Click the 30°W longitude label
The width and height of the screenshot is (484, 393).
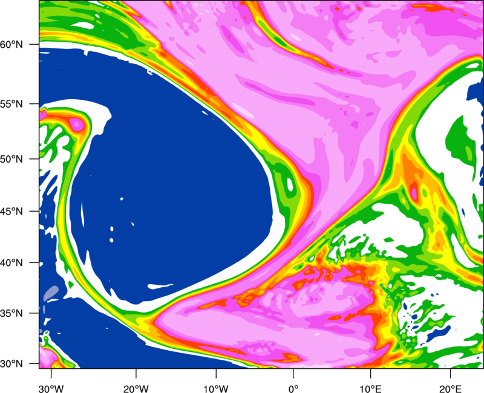tap(51, 389)
